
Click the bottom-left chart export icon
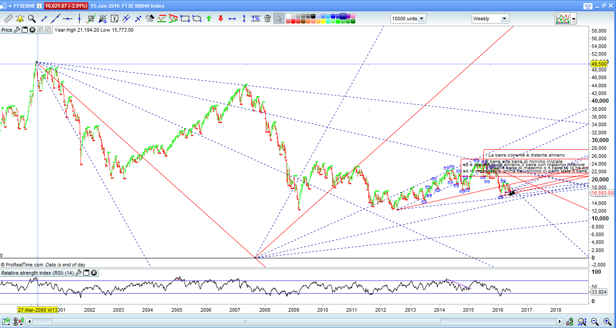pos(6,321)
